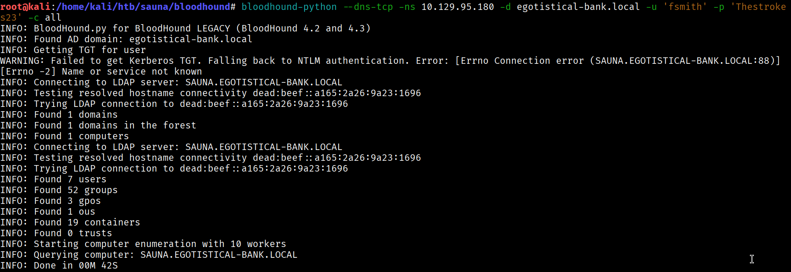Click the 'Found 7 users' line
Screen dimensions: 791x272
[x=53, y=179]
